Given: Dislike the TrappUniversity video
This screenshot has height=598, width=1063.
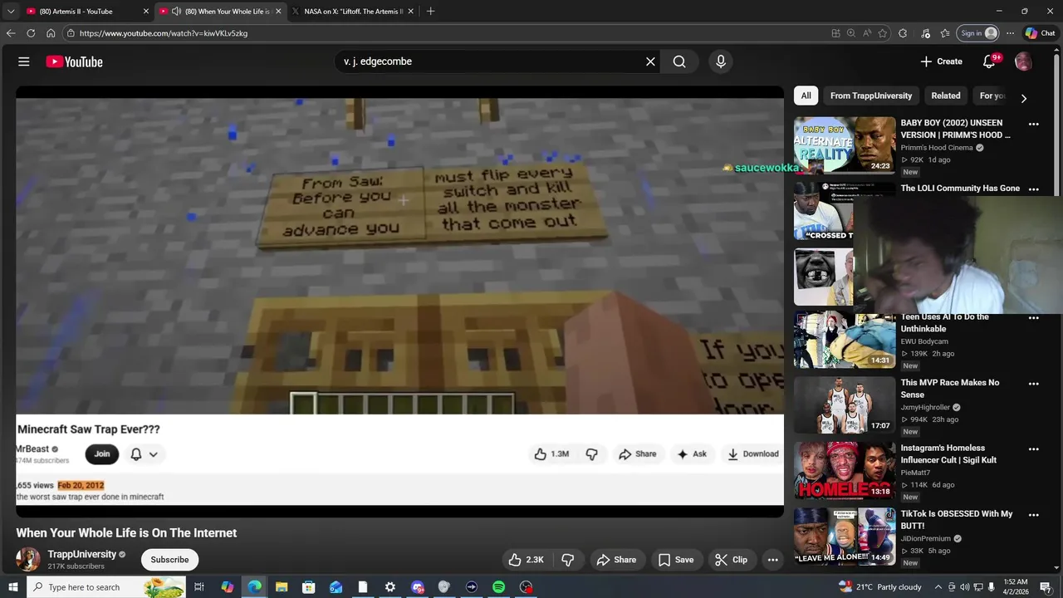Looking at the screenshot, I should [568, 560].
